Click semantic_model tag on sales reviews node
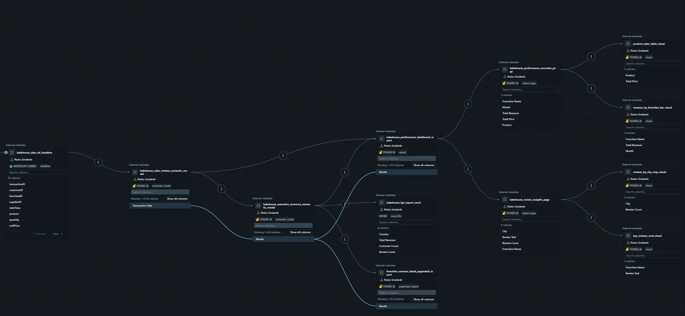This screenshot has height=316, width=685. coord(161,186)
